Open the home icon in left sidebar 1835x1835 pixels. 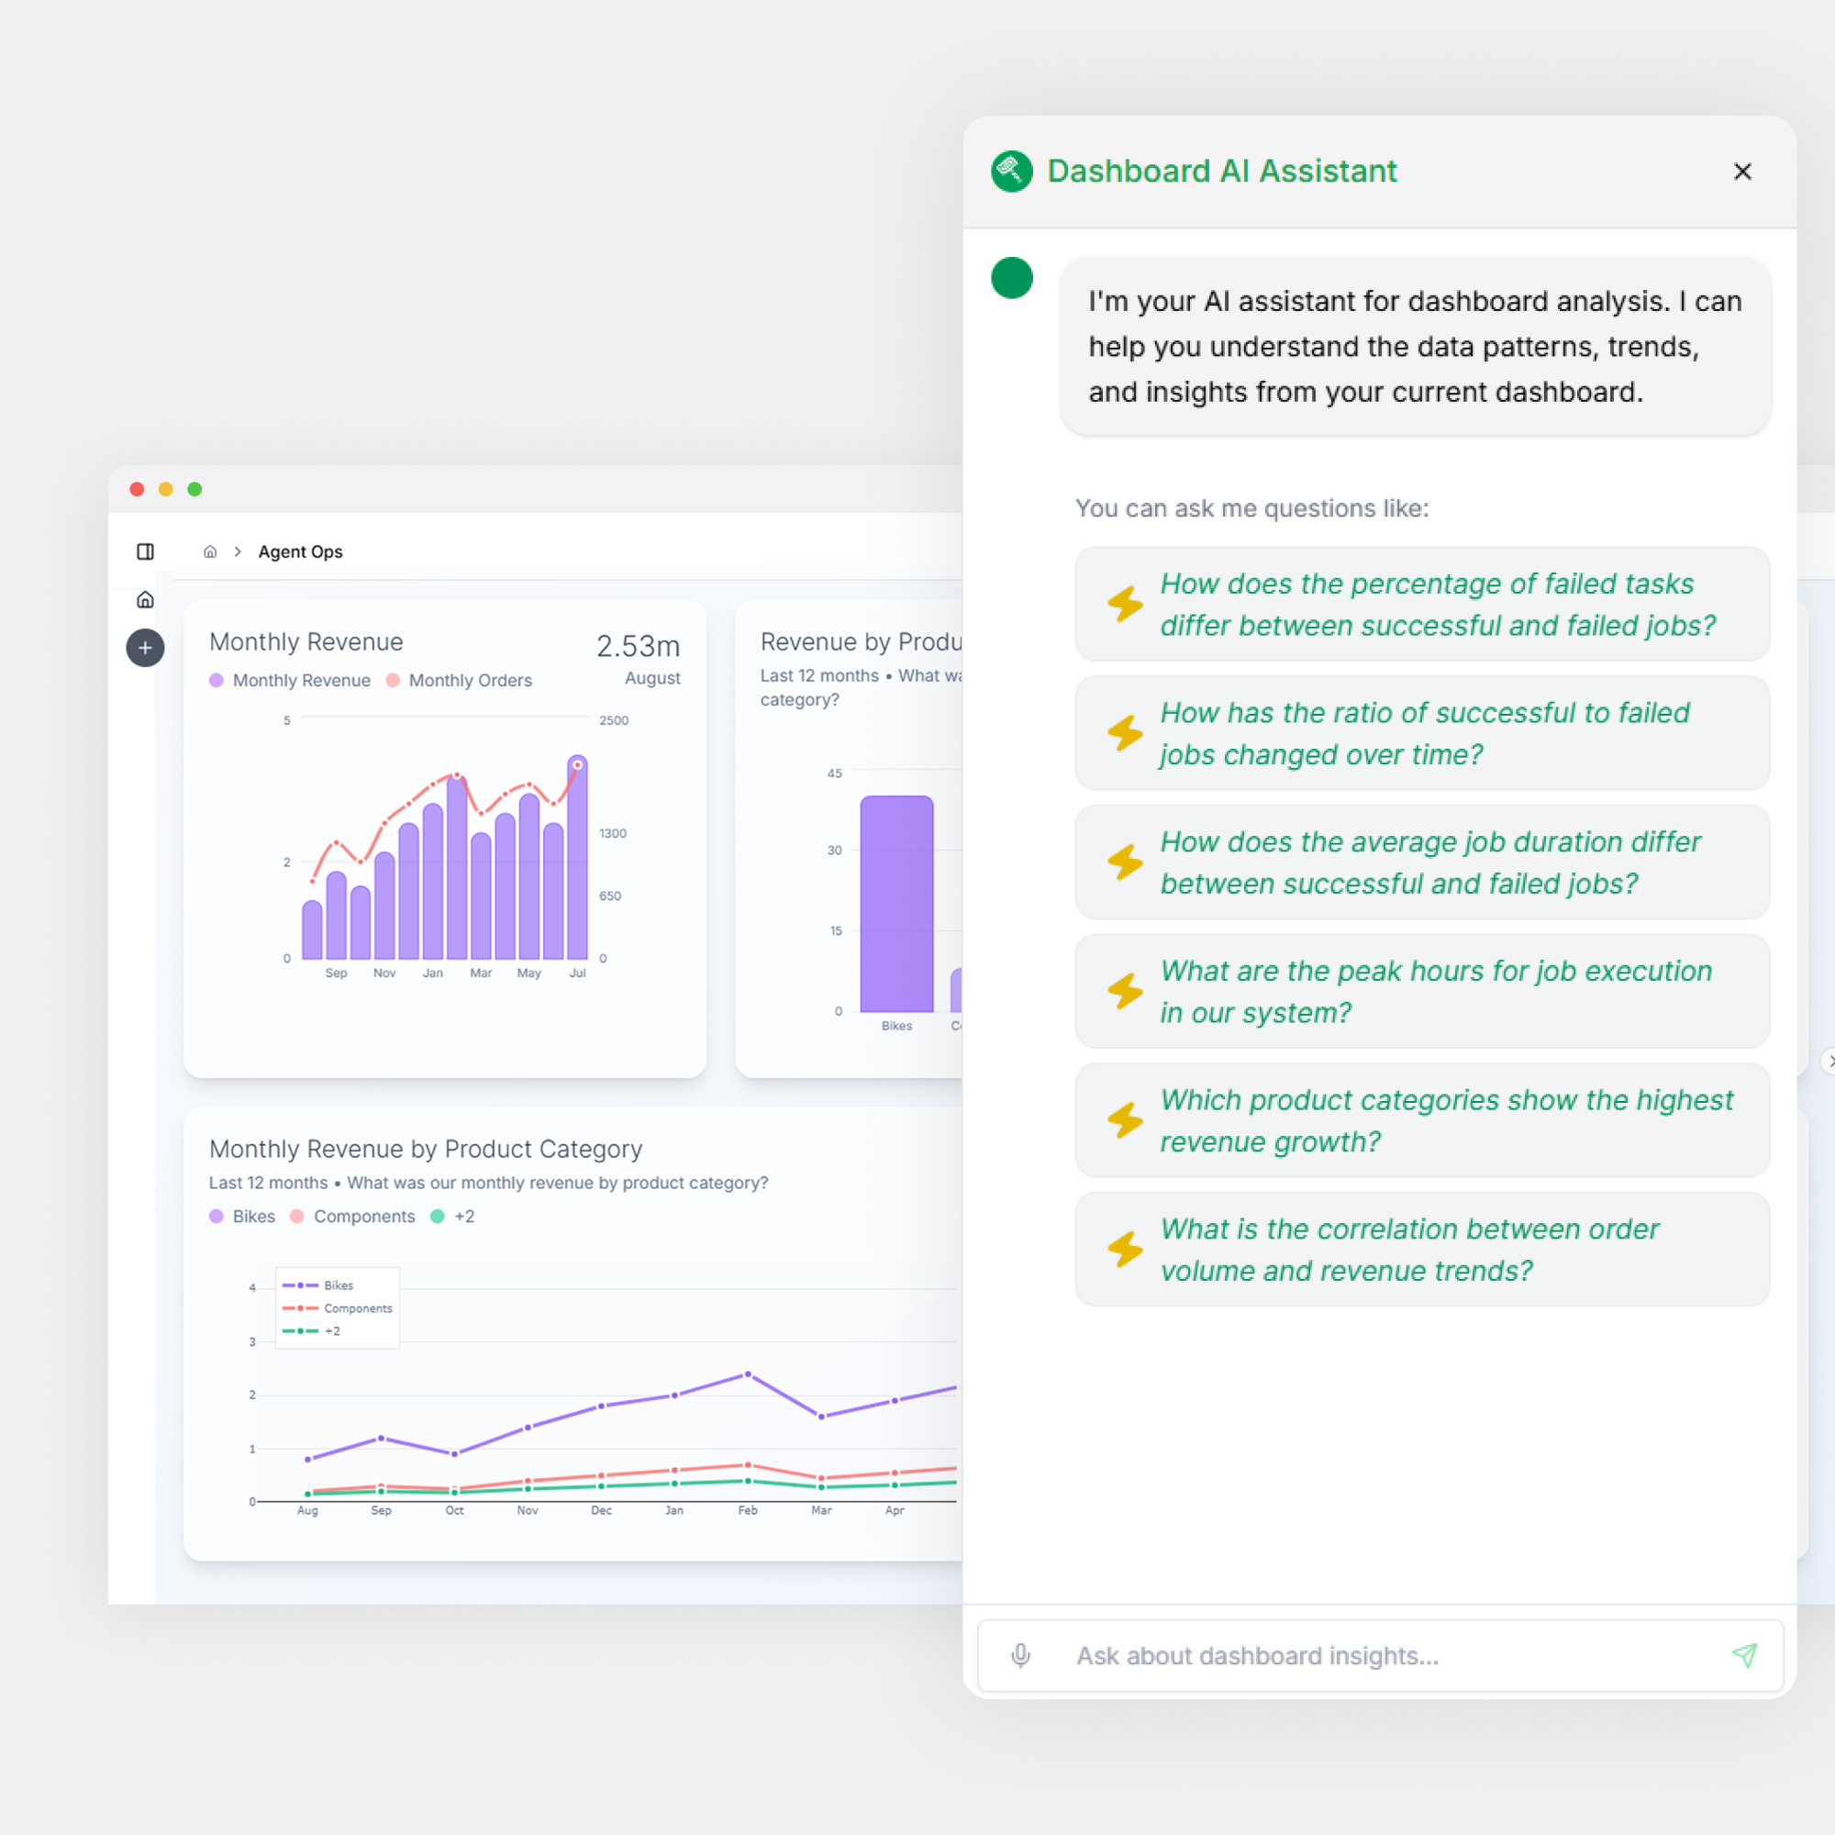tap(145, 599)
